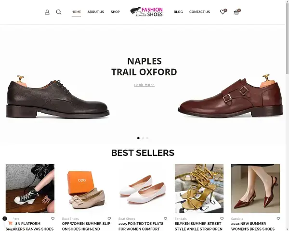
Task: Go to the Home menu item
Action: [76, 12]
